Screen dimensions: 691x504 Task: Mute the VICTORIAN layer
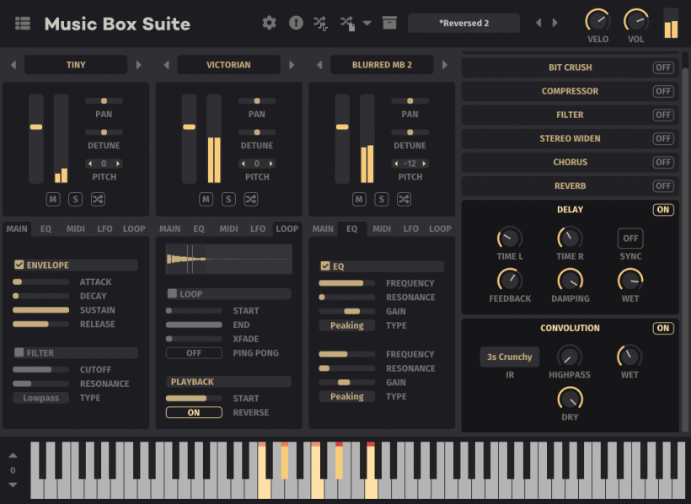click(x=206, y=199)
